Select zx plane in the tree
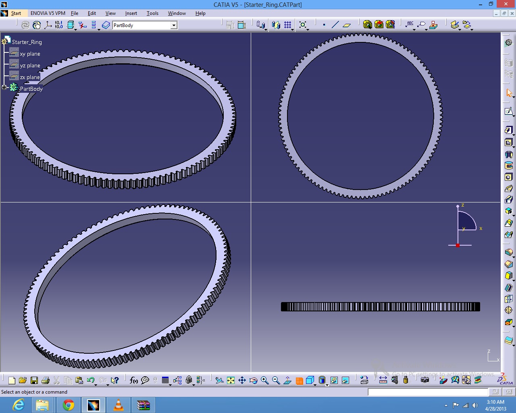The width and height of the screenshot is (516, 413). tap(30, 77)
